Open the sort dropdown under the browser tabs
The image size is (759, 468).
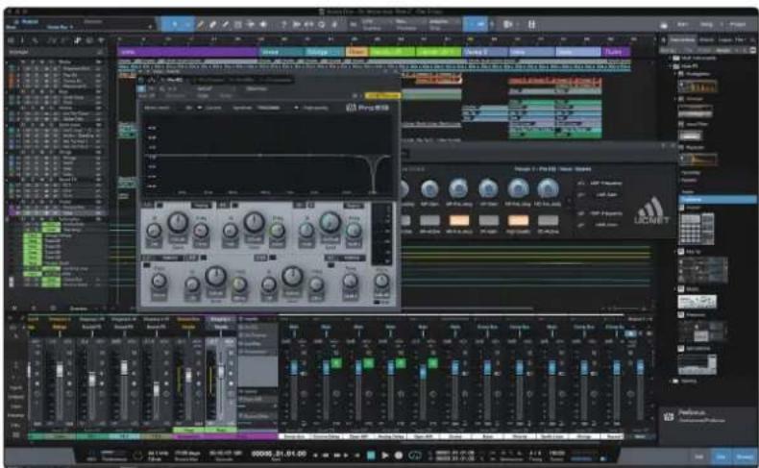pos(725,50)
